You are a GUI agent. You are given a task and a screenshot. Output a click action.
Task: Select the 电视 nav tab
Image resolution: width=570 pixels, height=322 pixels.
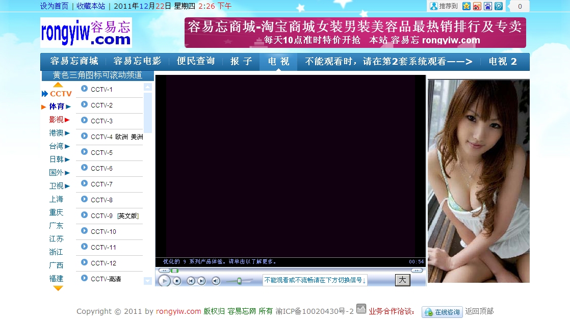278,62
